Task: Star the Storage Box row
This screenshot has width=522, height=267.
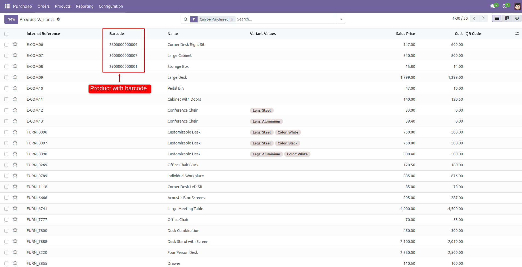Action: 15,66
